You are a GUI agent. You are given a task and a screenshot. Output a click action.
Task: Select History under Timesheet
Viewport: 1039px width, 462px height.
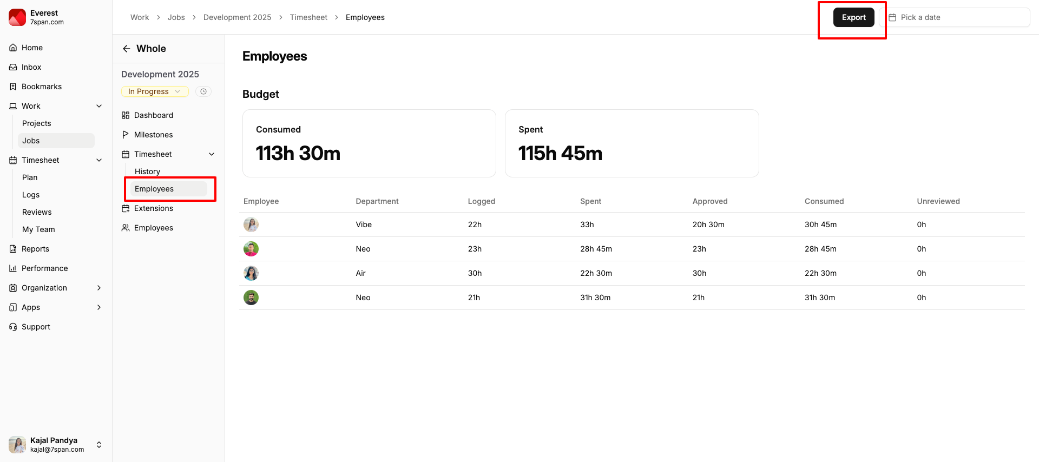click(147, 171)
